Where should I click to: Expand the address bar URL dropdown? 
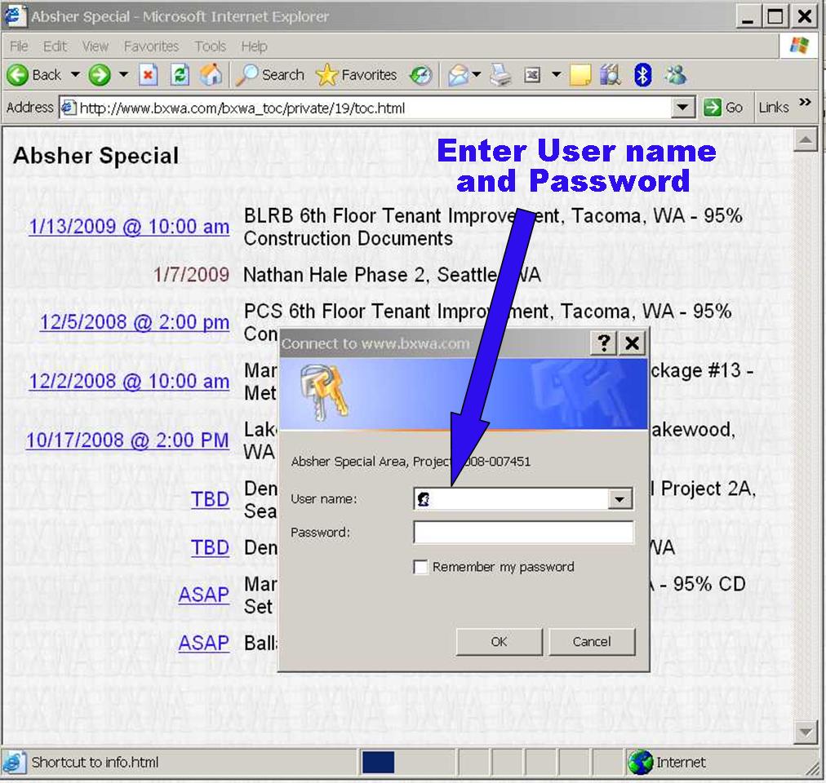coord(683,108)
